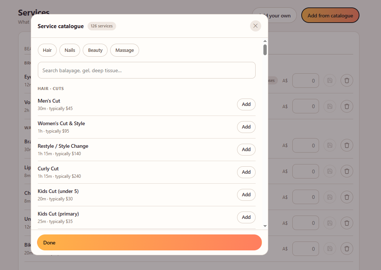Finish with the Done button
Image resolution: width=381 pixels, height=270 pixels.
[x=150, y=242]
